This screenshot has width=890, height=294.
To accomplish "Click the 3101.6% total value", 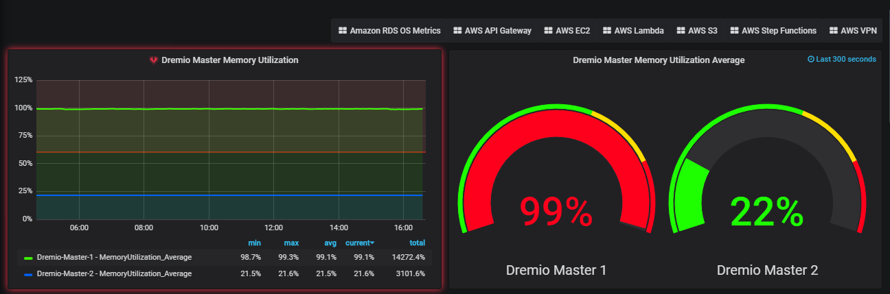I will click(411, 273).
